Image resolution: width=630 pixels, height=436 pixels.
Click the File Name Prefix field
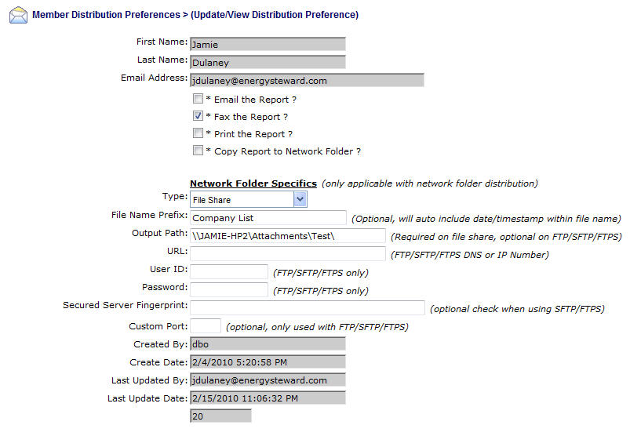tap(268, 217)
